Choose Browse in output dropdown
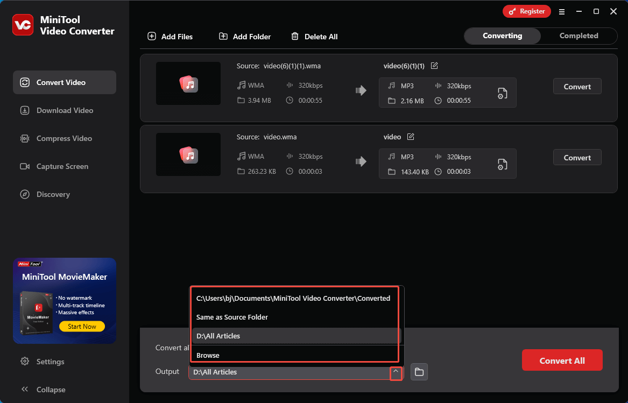The width and height of the screenshot is (628, 403). (x=297, y=355)
